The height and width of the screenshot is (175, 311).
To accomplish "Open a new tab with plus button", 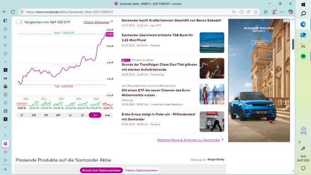I will click(5, 169).
